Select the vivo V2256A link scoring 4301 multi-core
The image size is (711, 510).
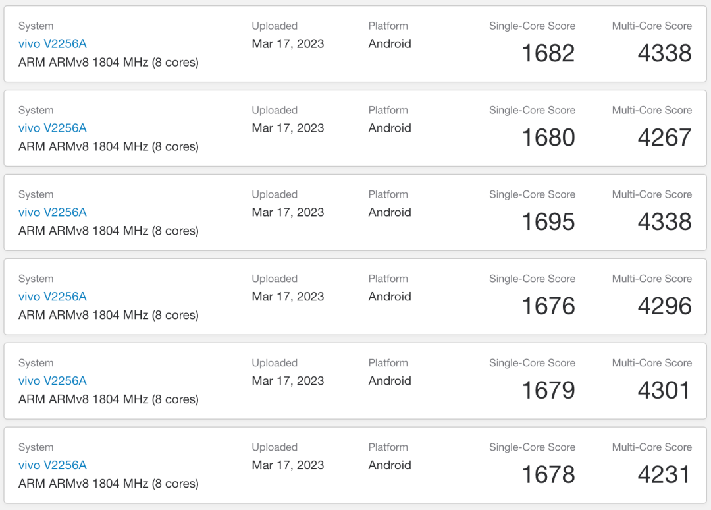tap(53, 382)
